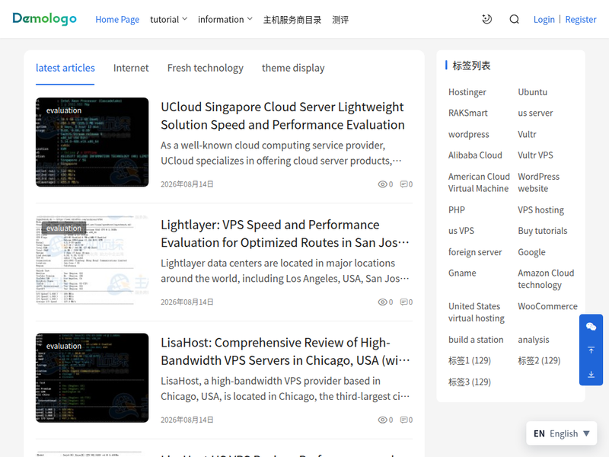Select the Ubuntu tag
Screen dimensions: 609x457
(x=532, y=92)
